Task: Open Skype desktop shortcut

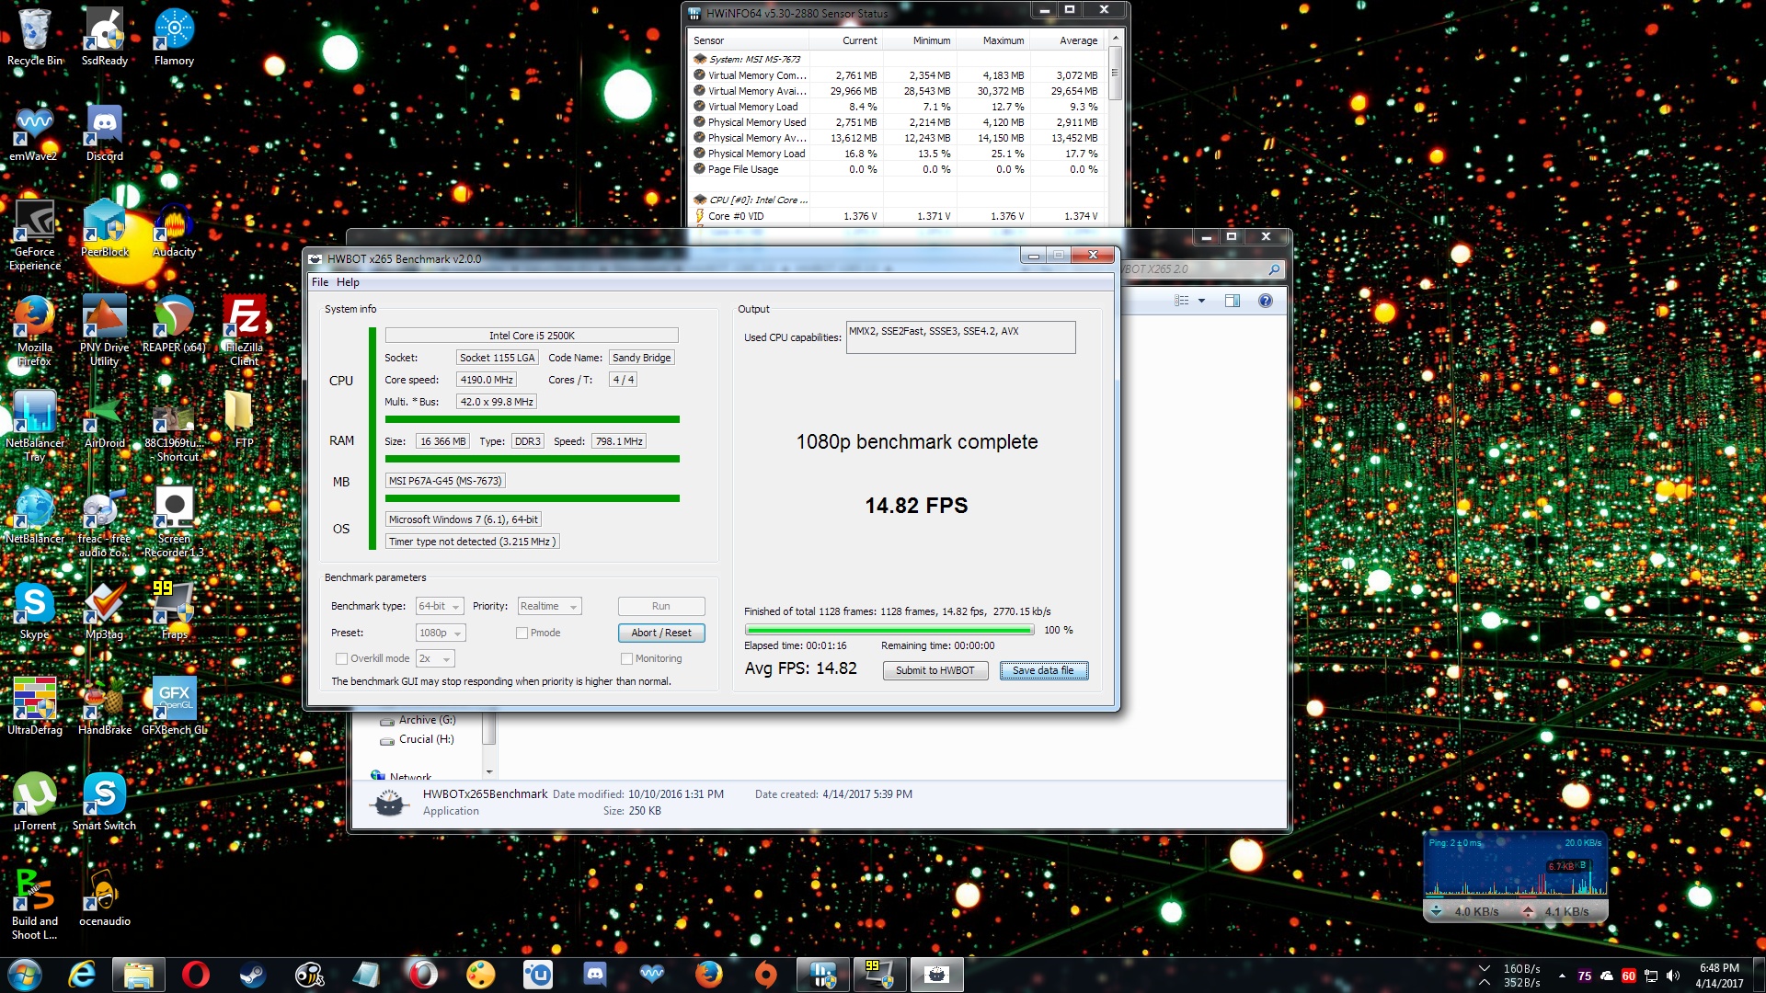Action: click(x=35, y=612)
